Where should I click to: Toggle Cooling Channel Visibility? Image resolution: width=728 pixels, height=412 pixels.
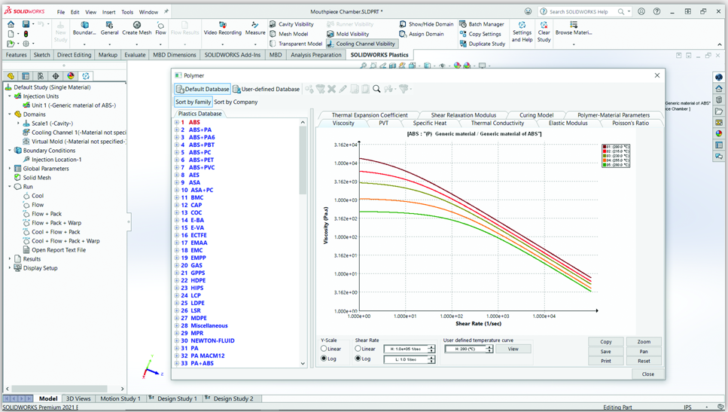coord(361,44)
